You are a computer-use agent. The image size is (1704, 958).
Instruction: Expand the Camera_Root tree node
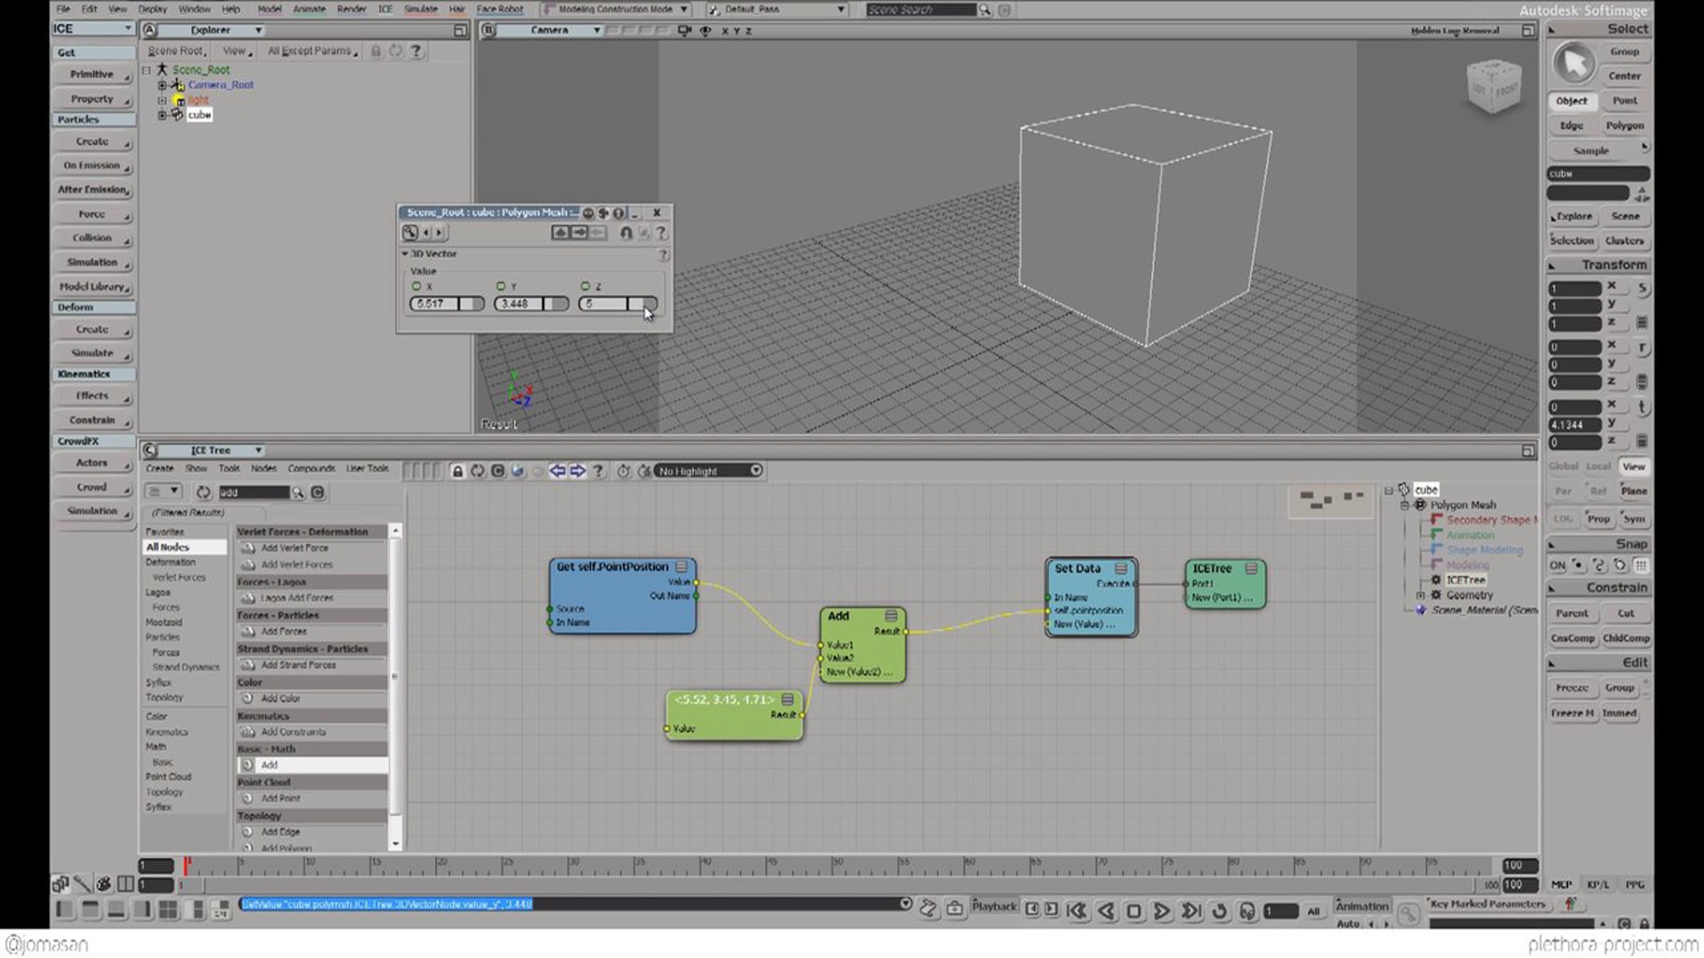click(163, 85)
